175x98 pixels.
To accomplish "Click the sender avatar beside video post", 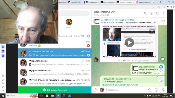I will coord(96,60).
